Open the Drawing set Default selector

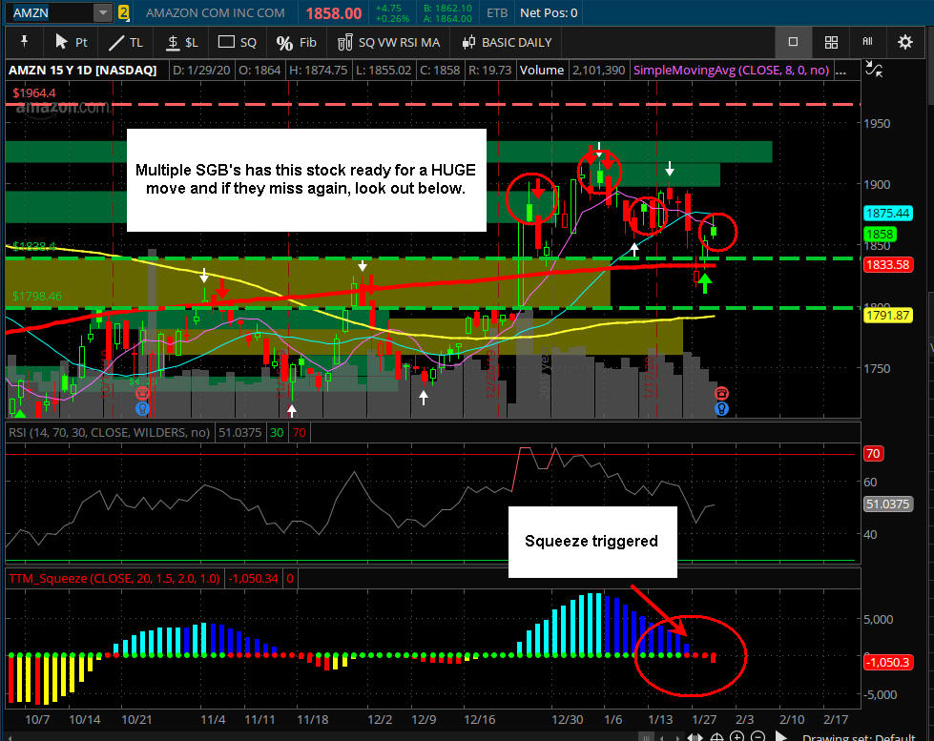pos(859,737)
